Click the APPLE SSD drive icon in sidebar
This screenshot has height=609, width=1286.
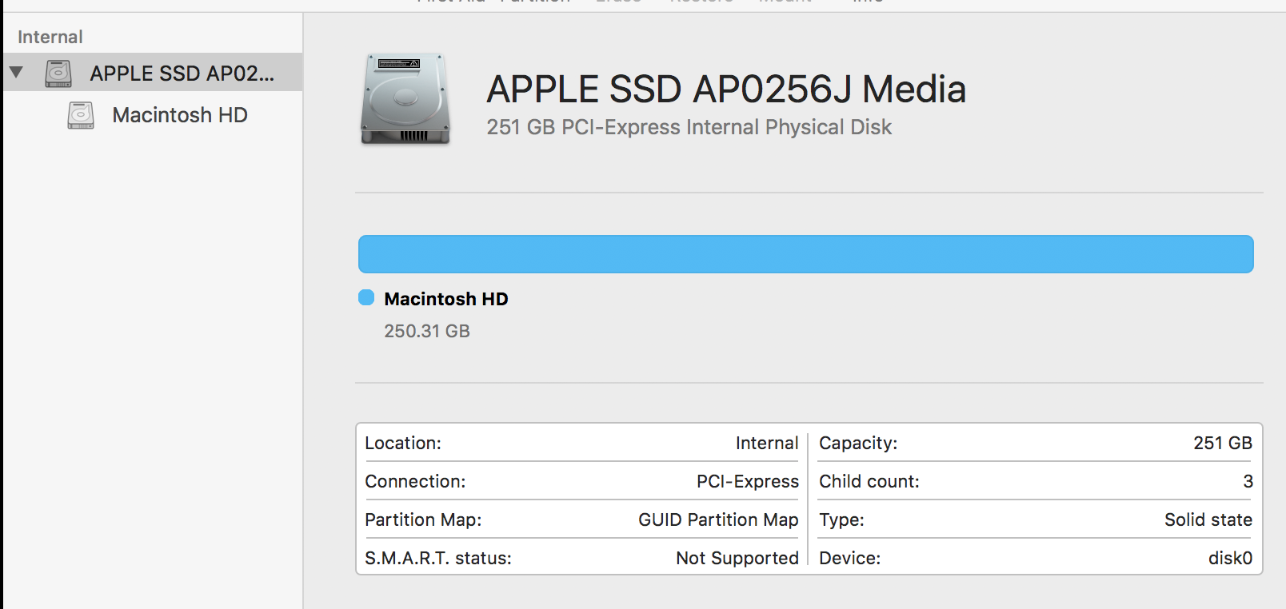coord(58,74)
